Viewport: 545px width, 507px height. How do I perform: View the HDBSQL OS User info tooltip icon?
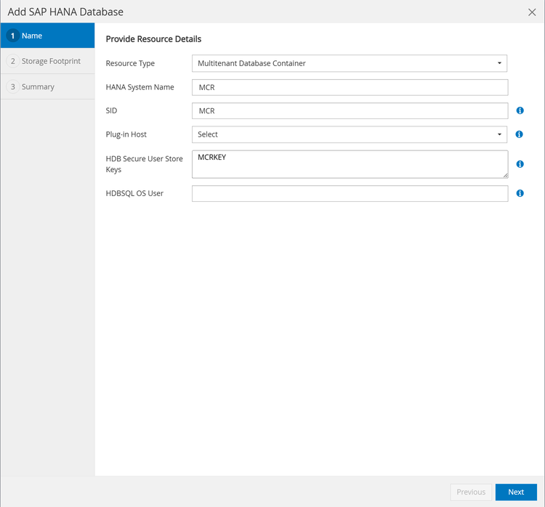pyautogui.click(x=520, y=193)
